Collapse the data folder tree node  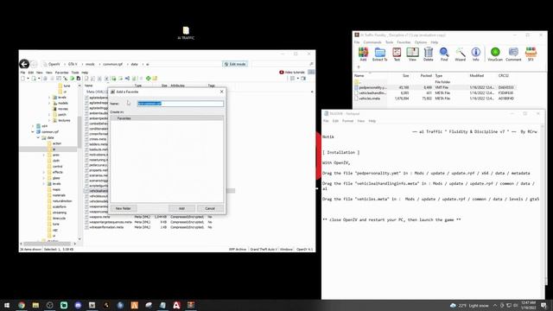pos(38,137)
